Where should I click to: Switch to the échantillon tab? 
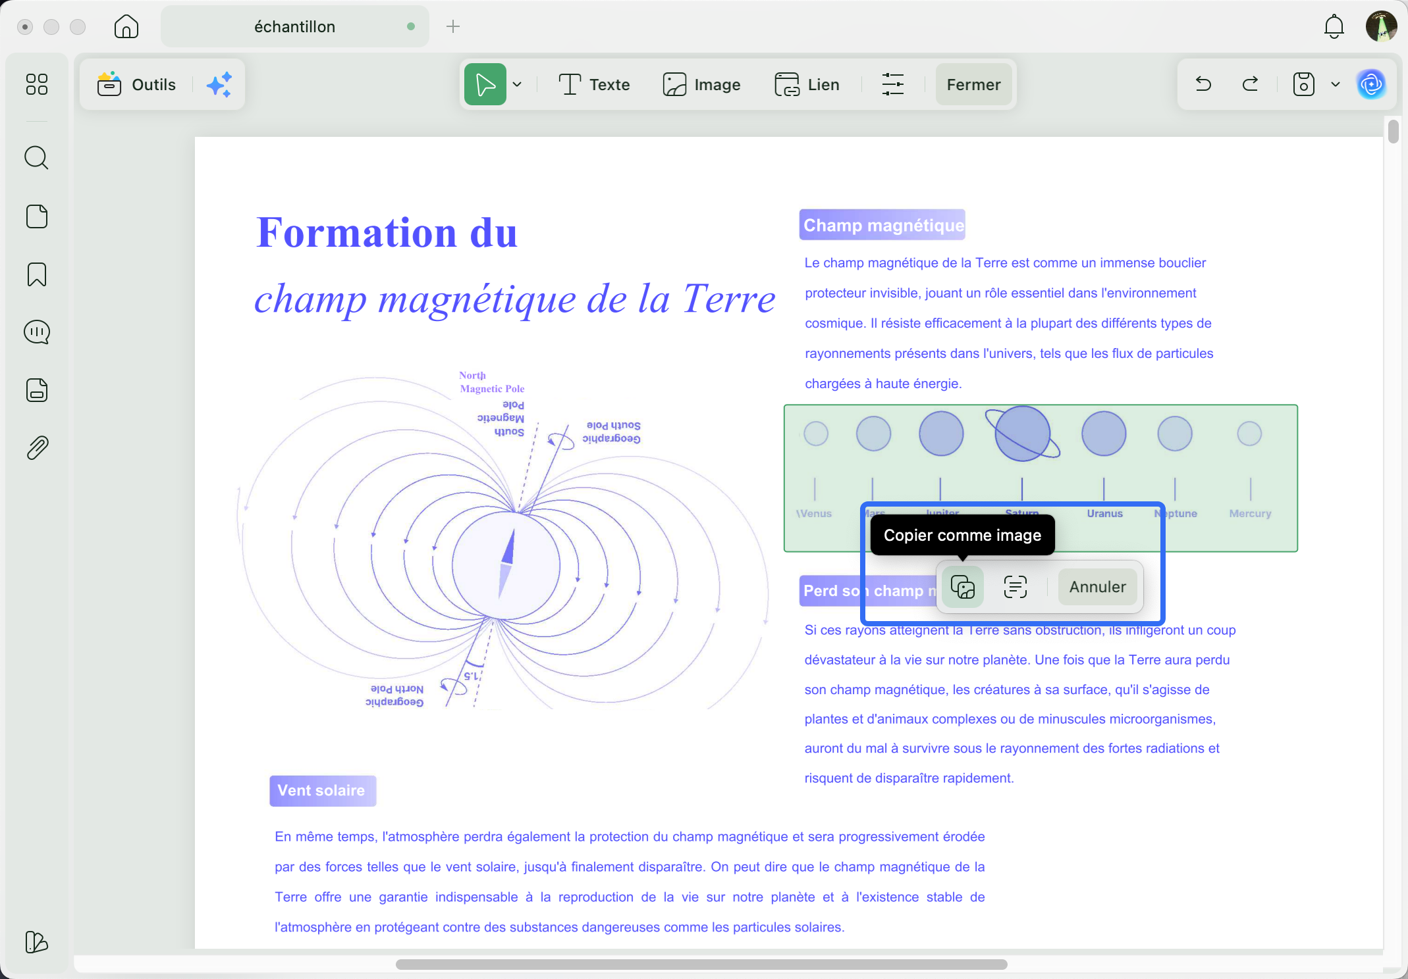coord(295,26)
